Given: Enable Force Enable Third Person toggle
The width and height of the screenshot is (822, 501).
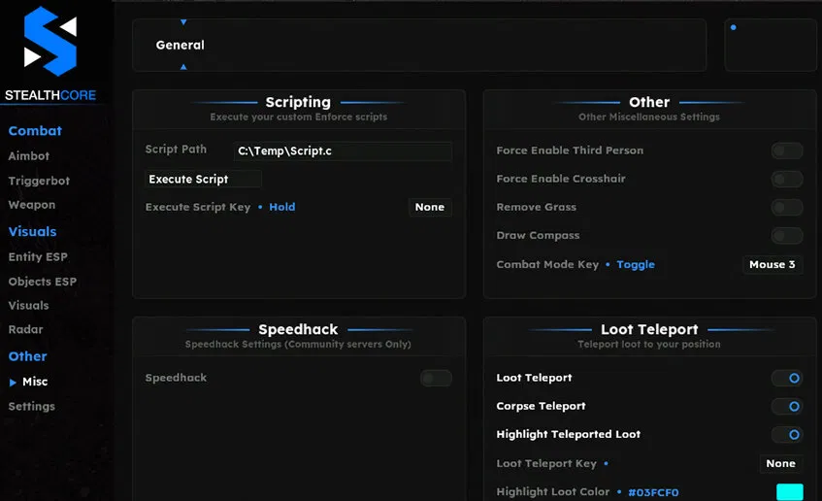Looking at the screenshot, I should [x=786, y=150].
